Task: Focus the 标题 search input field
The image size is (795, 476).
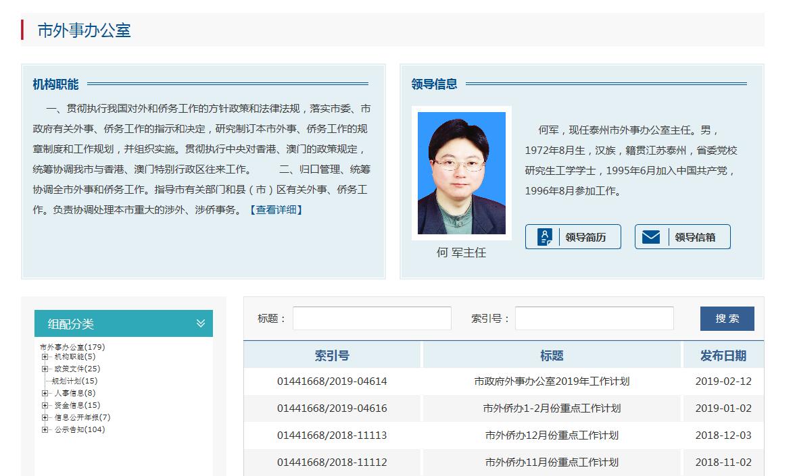Action: [372, 319]
